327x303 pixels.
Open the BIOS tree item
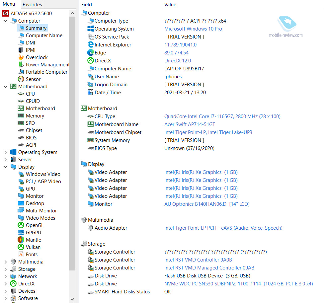[31, 138]
